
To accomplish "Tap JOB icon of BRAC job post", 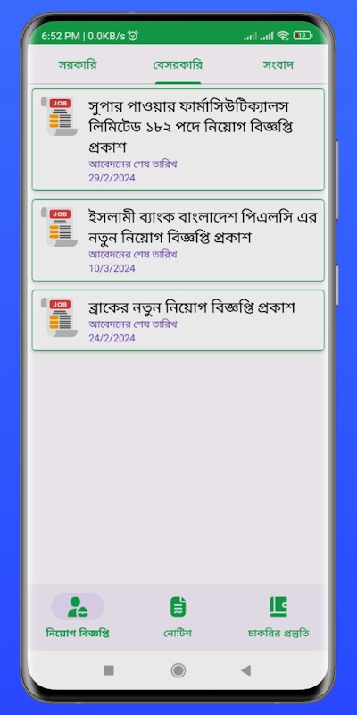I will tap(59, 317).
